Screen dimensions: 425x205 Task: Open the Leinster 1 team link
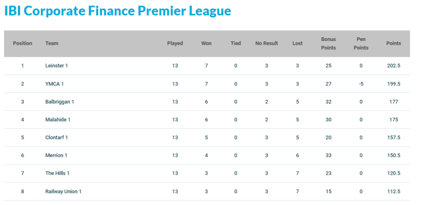click(x=56, y=66)
